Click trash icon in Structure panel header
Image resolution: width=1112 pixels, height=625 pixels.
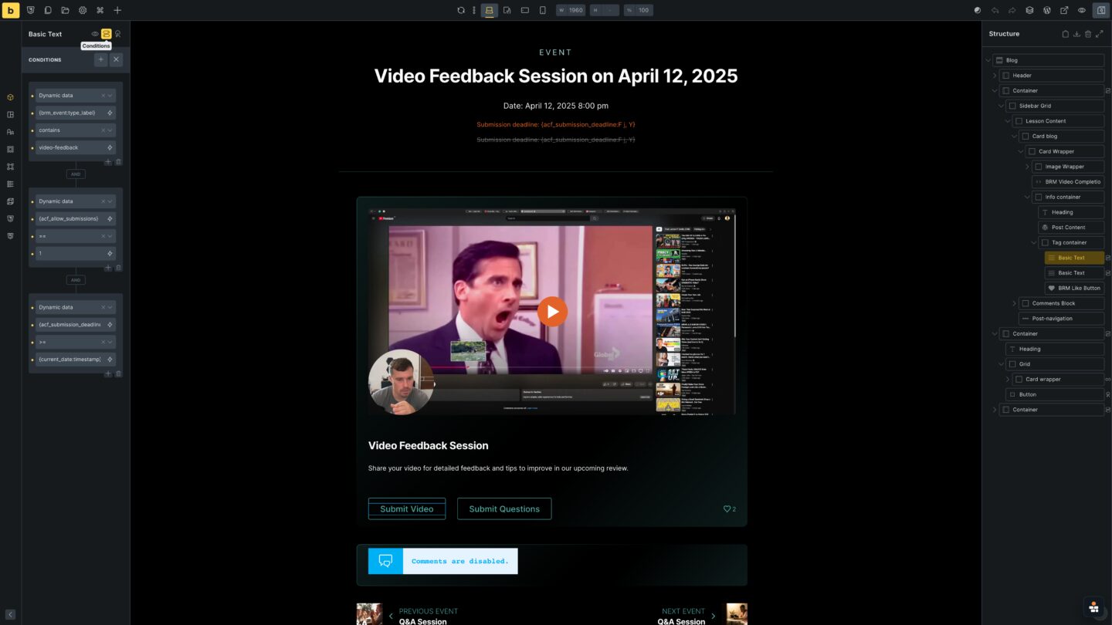[1088, 34]
